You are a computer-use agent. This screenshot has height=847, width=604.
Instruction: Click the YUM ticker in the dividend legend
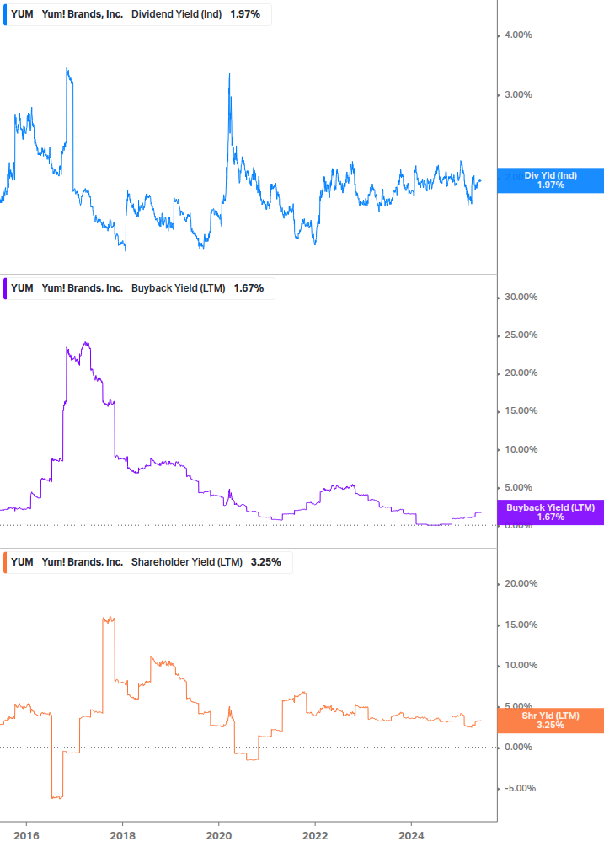[22, 14]
